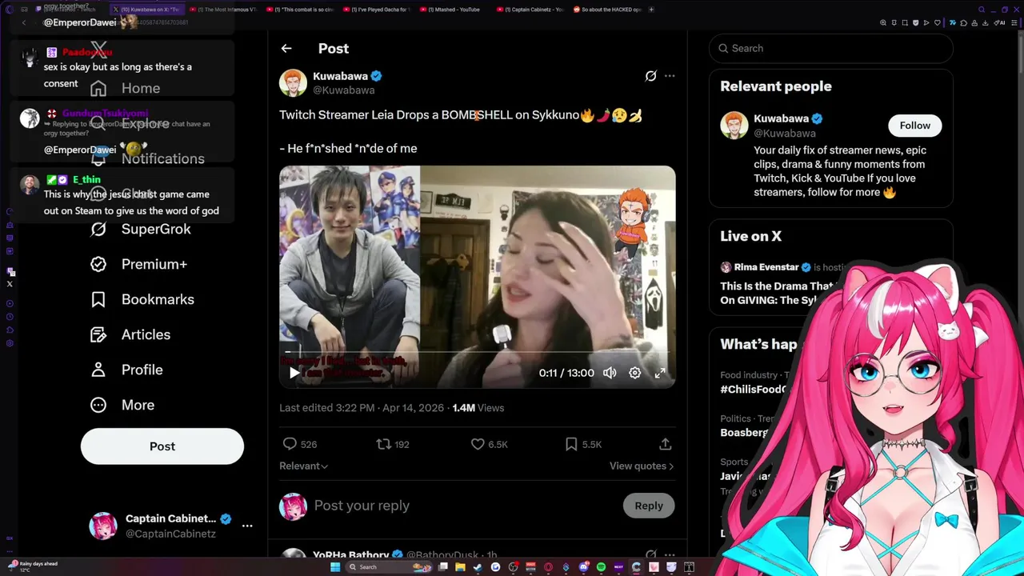Open Discord from the taskbar

tap(583, 567)
